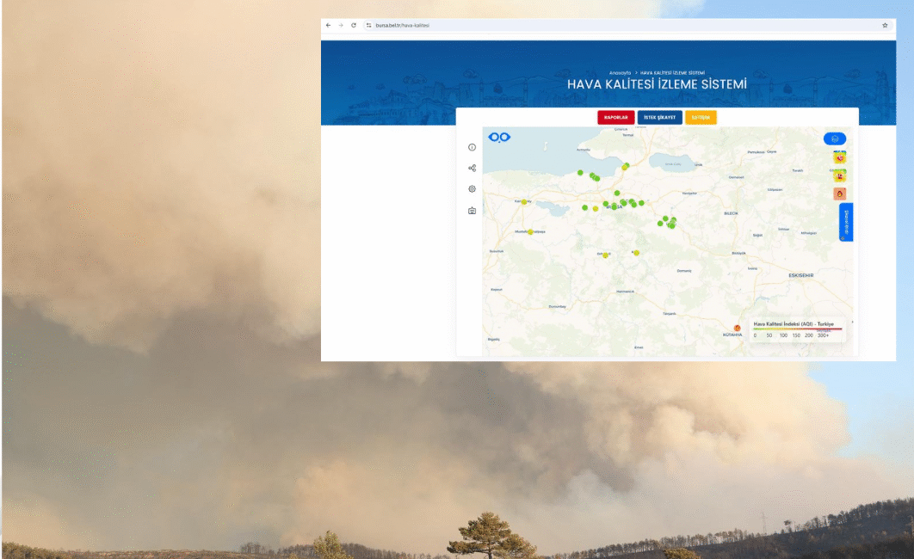Click the share icon beside the map
The image size is (914, 559).
point(472,169)
